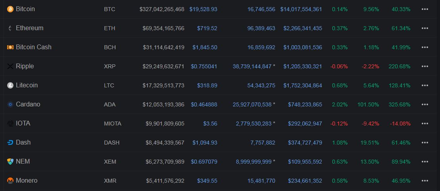
Task: Open the Dash coin name link
Action: pyautogui.click(x=23, y=143)
